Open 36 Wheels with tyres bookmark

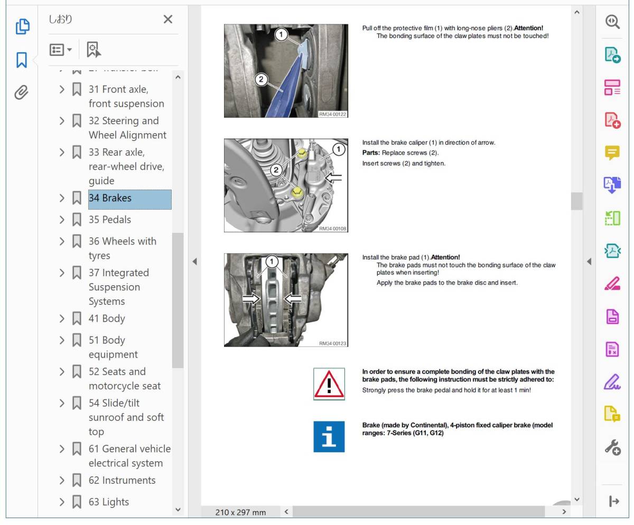pyautogui.click(x=123, y=248)
